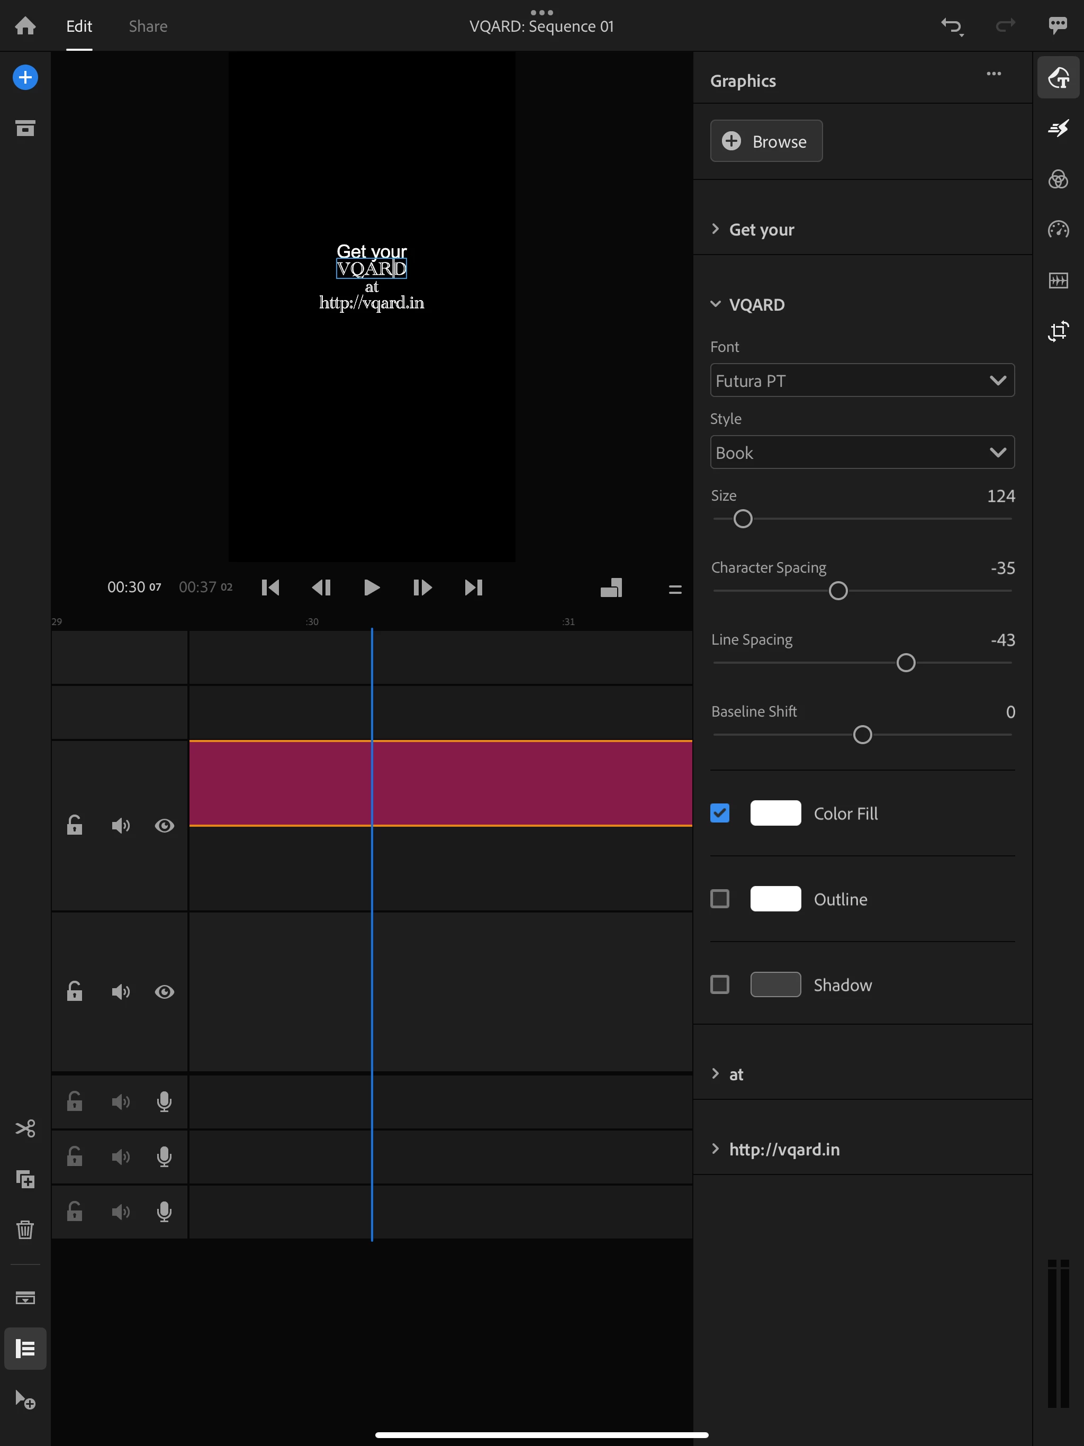Enable the Outline checkbox
The width and height of the screenshot is (1084, 1446).
tap(719, 899)
